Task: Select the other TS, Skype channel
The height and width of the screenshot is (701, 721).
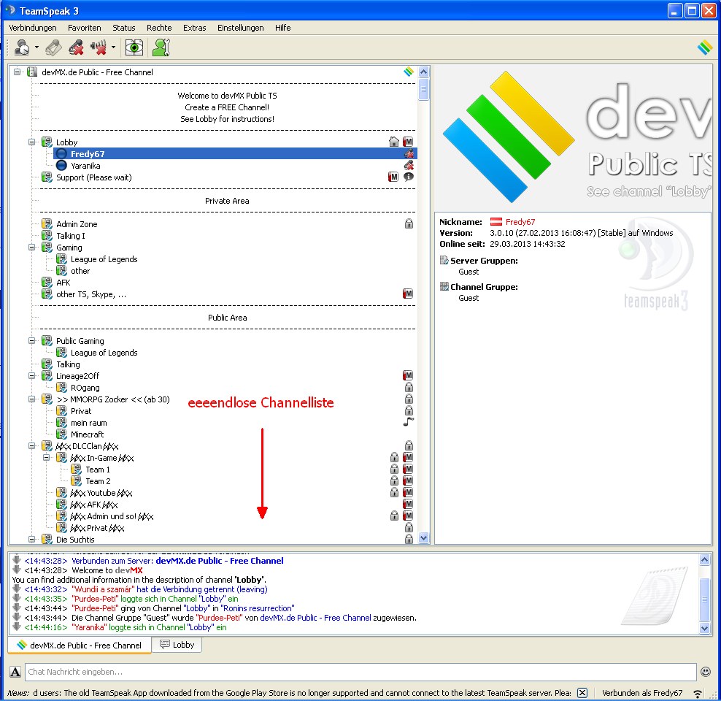Action: tap(91, 294)
